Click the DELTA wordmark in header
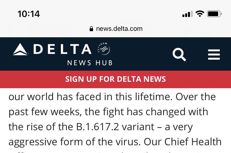 point(62,50)
